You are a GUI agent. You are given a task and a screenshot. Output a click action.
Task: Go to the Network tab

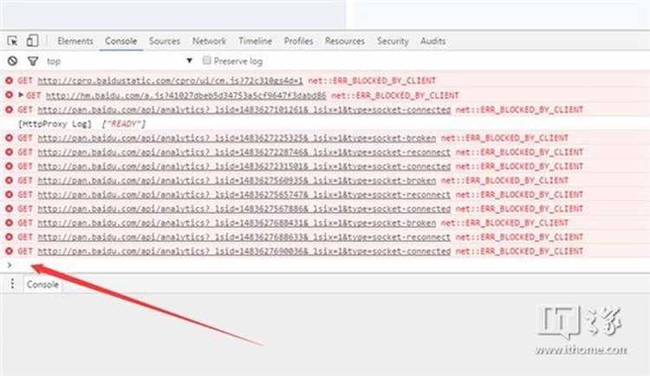pos(210,41)
